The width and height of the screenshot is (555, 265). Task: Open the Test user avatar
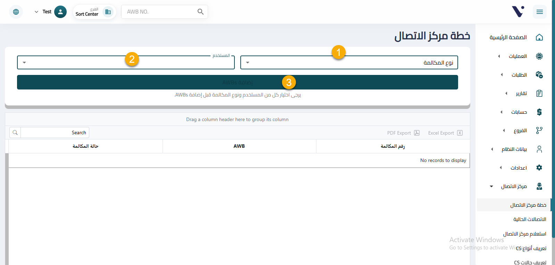[60, 12]
